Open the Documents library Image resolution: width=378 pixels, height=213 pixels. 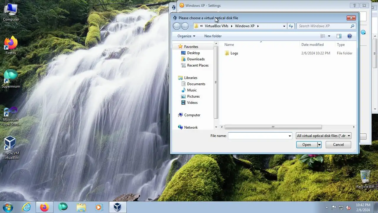196,84
